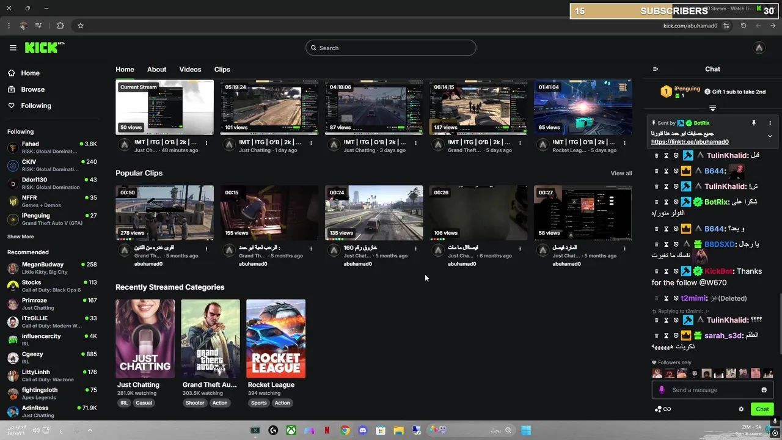Open Chrome from the taskbar
The width and height of the screenshot is (782, 440).
(345, 430)
